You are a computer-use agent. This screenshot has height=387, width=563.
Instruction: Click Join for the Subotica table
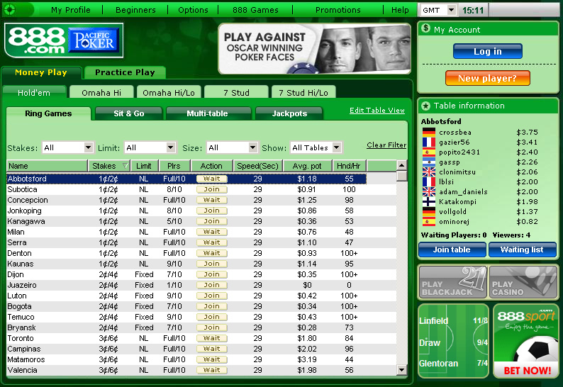pyautogui.click(x=212, y=189)
